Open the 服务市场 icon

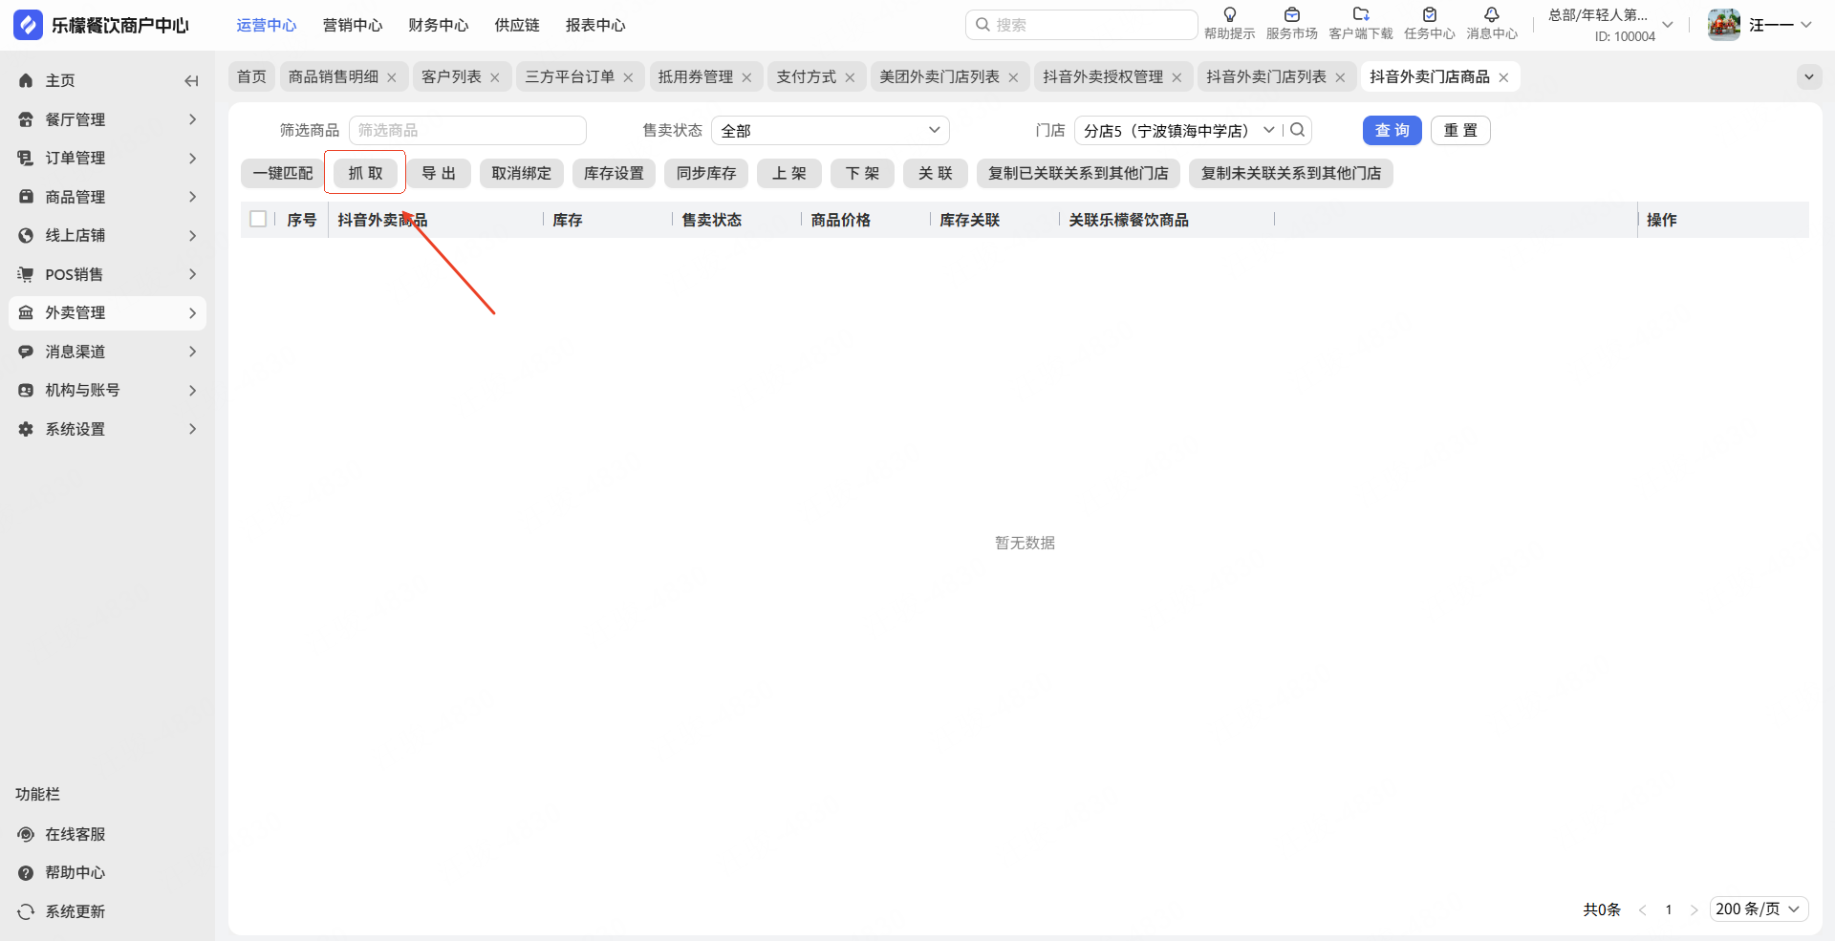point(1292,15)
